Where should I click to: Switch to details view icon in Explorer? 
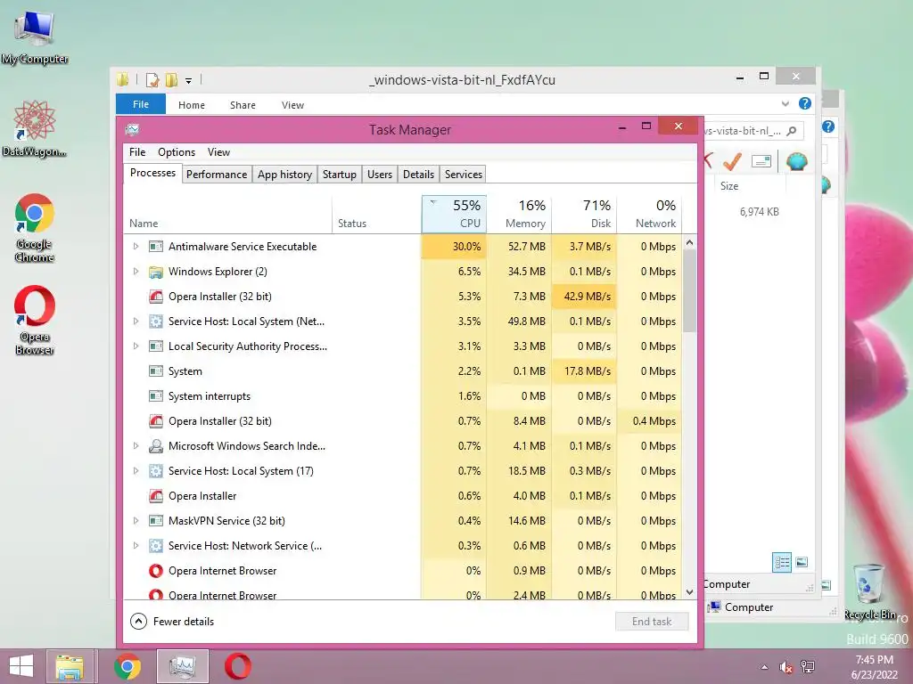782,562
